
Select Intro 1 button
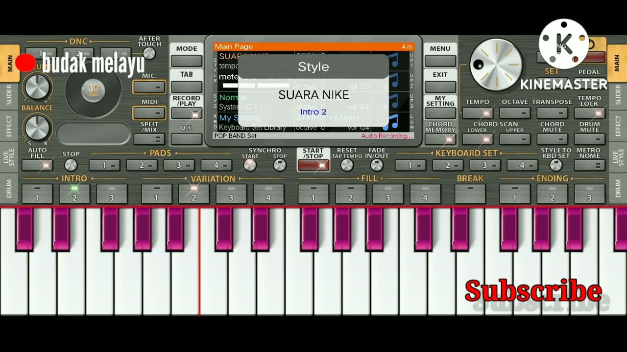pos(37,194)
